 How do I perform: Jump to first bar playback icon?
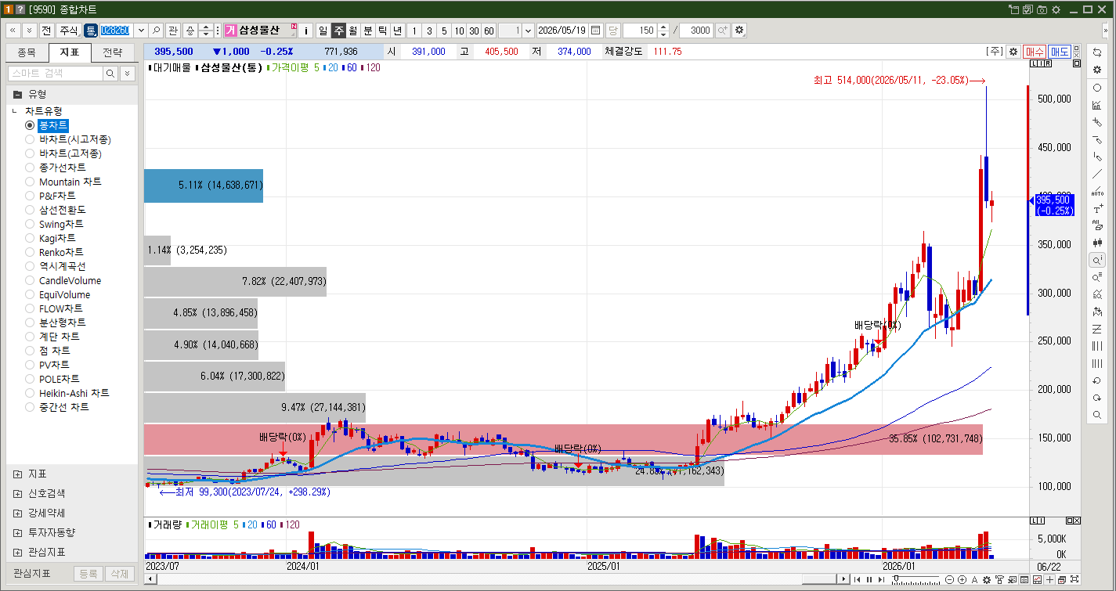pyautogui.click(x=858, y=579)
